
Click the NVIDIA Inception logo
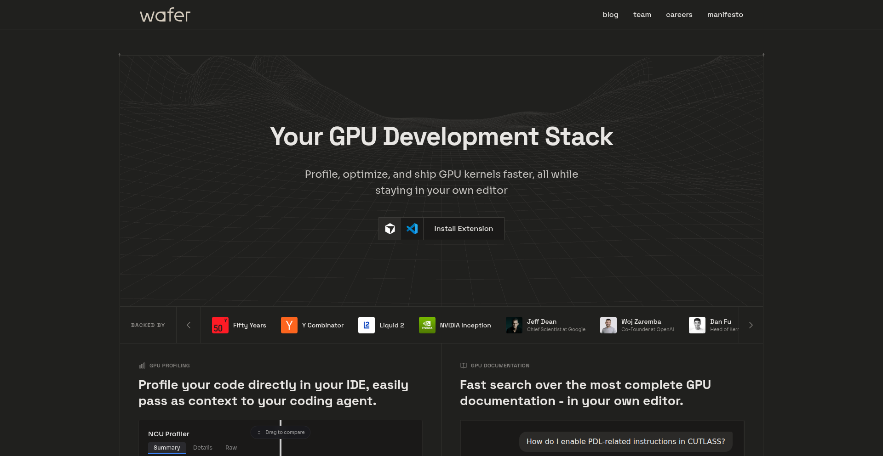[427, 325]
